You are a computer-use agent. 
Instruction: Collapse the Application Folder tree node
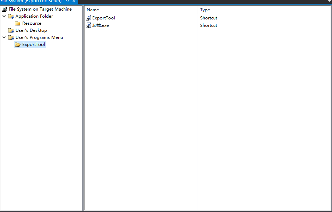coord(4,16)
